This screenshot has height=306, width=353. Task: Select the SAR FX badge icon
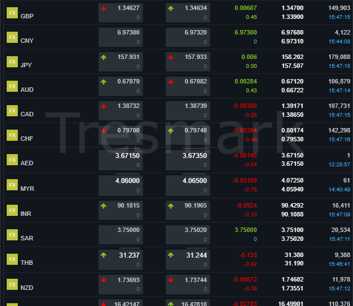(x=12, y=235)
